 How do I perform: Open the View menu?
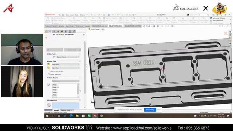pos(67,15)
